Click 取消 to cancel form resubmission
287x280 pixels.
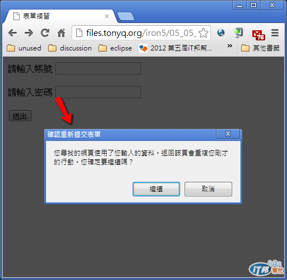click(x=208, y=189)
